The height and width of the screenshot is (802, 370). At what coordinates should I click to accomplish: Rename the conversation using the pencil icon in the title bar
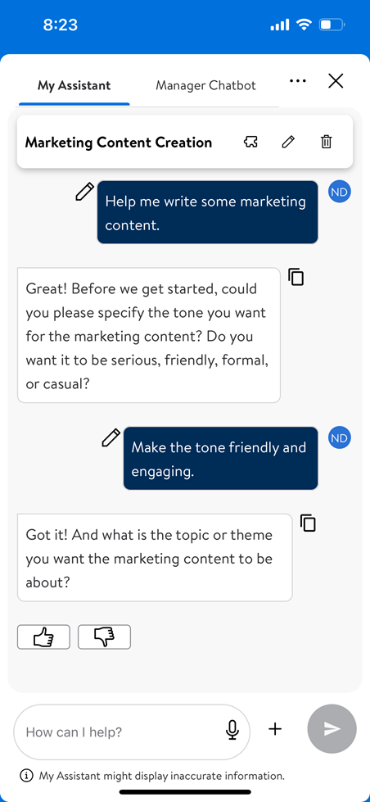click(x=288, y=142)
